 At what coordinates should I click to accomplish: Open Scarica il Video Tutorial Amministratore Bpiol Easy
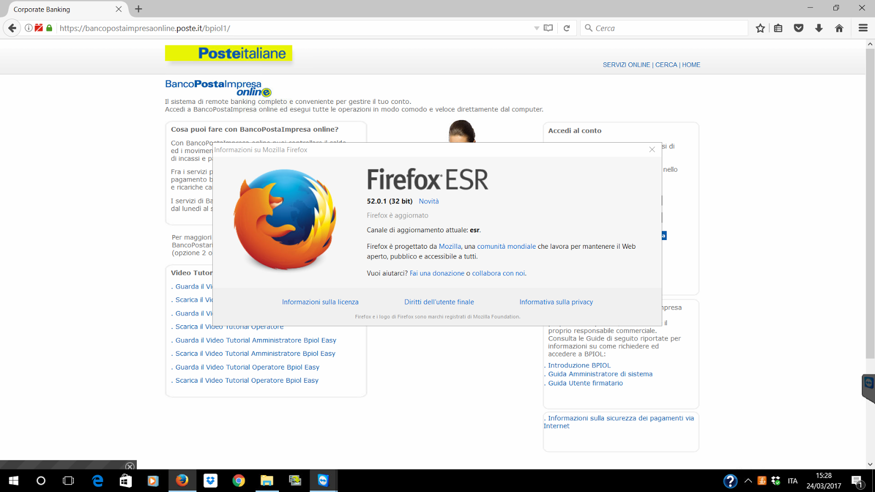(255, 354)
